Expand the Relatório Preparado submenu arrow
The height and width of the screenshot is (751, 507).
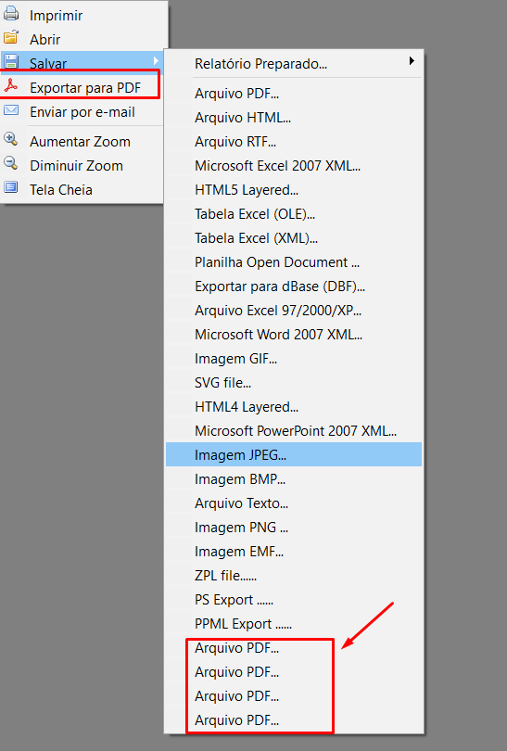[412, 61]
